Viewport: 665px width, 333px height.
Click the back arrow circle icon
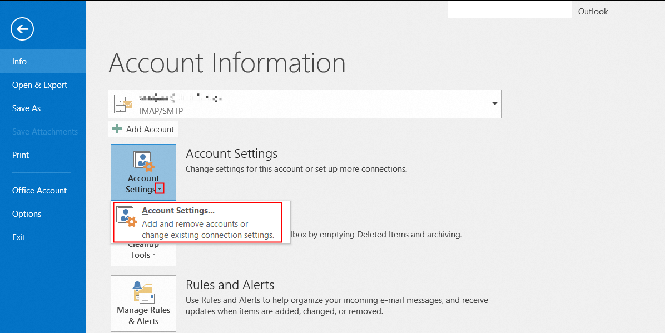(x=22, y=29)
